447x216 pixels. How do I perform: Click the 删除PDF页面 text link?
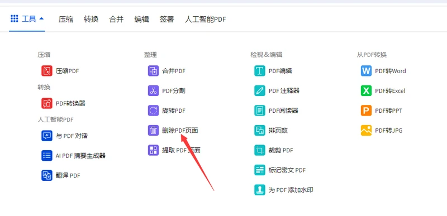click(x=180, y=131)
